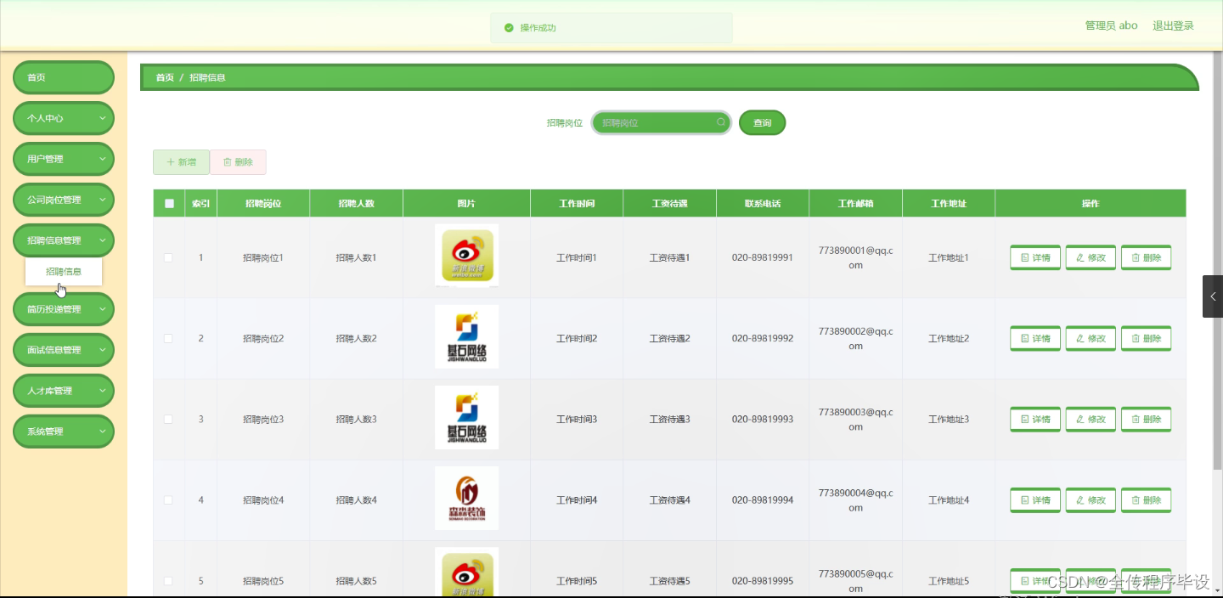
Task: Open the search icon inside 招聘岗位 field
Action: pos(720,122)
